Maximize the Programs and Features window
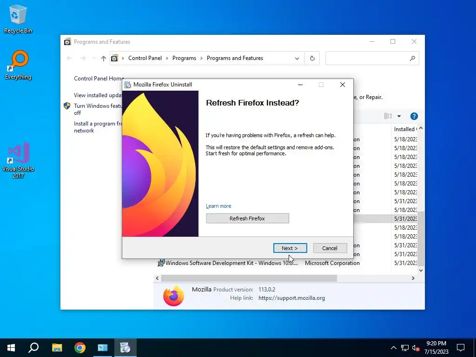 click(393, 41)
